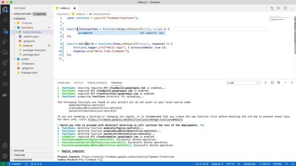Image resolution: width=296 pixels, height=166 pixels.
Task: Expand the TIMELINE section
Action: (x=32, y=155)
